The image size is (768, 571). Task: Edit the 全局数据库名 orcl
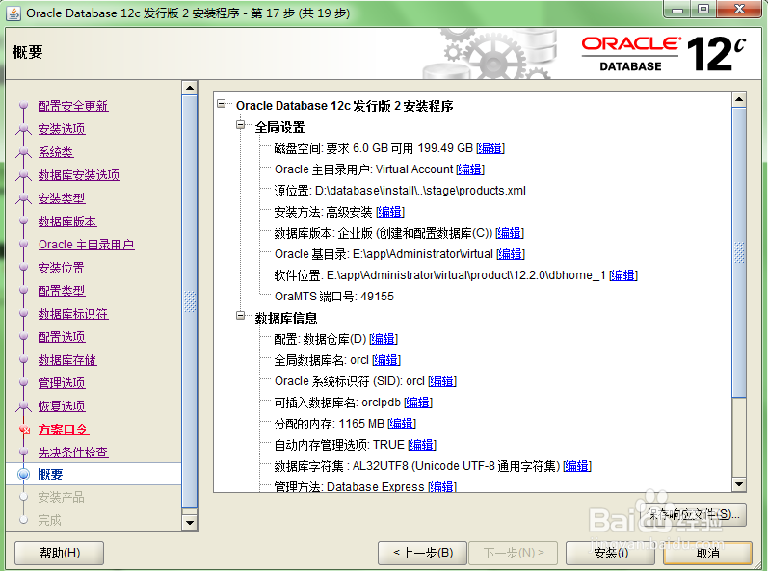pos(386,360)
